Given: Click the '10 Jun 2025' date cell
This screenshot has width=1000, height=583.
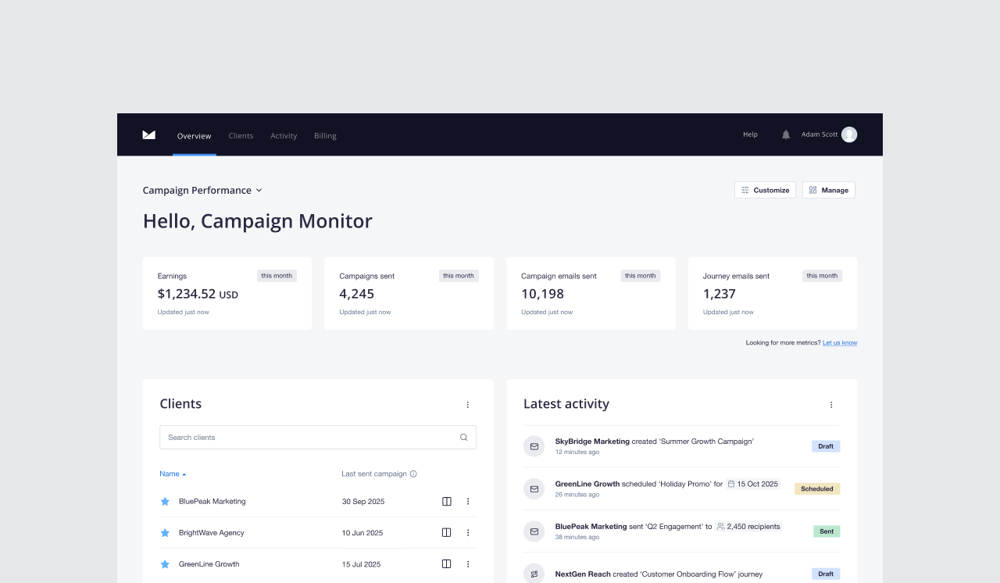Looking at the screenshot, I should pyautogui.click(x=362, y=533).
